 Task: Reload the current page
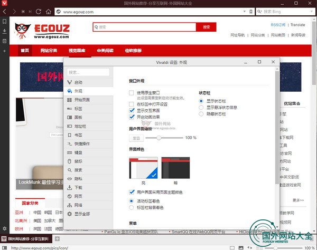coord(39,12)
